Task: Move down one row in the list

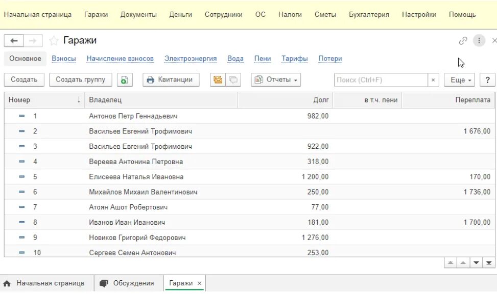Action: coord(476,263)
